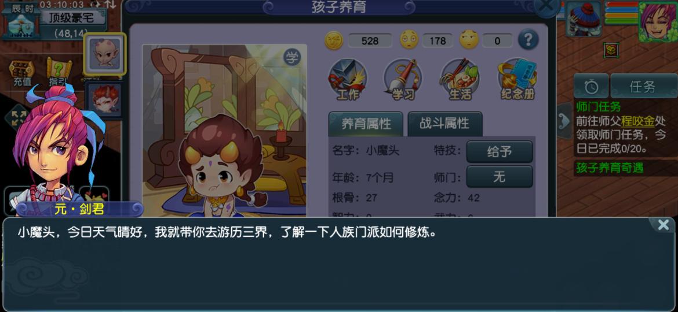Click the 无 sect button
The width and height of the screenshot is (678, 312).
500,177
